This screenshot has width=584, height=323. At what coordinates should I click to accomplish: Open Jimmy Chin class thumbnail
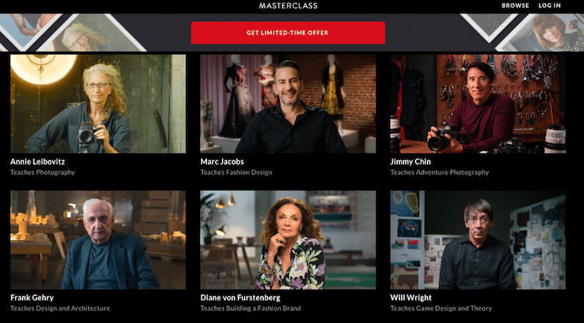coord(478,104)
